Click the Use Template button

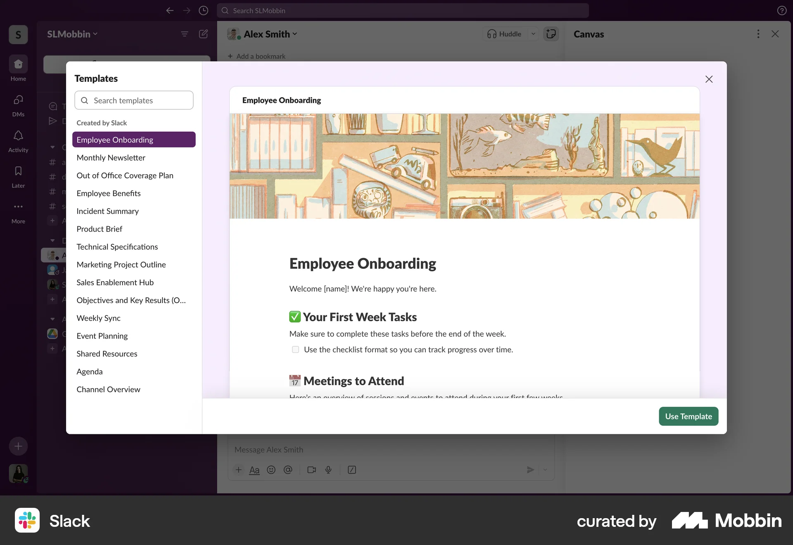(688, 416)
